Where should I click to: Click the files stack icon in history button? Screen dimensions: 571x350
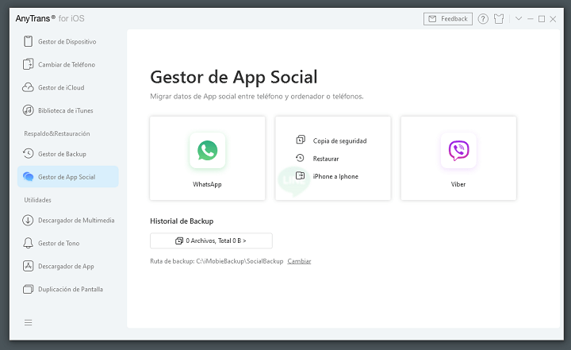click(x=179, y=240)
